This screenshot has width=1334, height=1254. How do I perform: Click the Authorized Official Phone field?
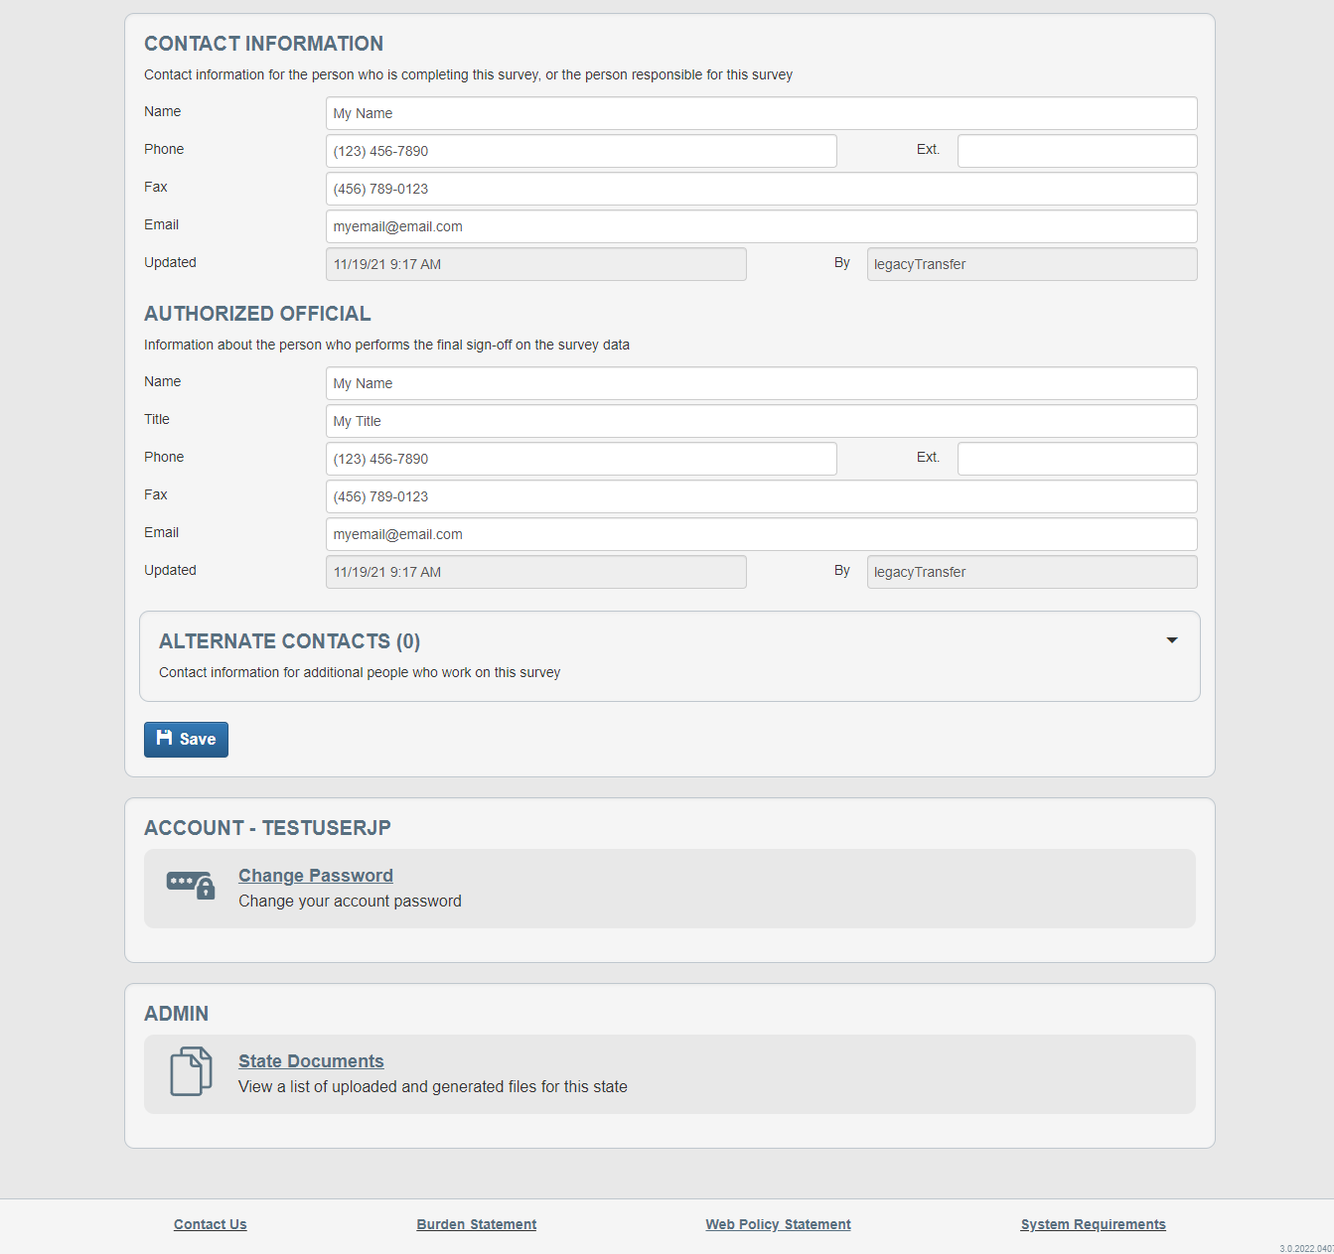pyautogui.click(x=581, y=459)
